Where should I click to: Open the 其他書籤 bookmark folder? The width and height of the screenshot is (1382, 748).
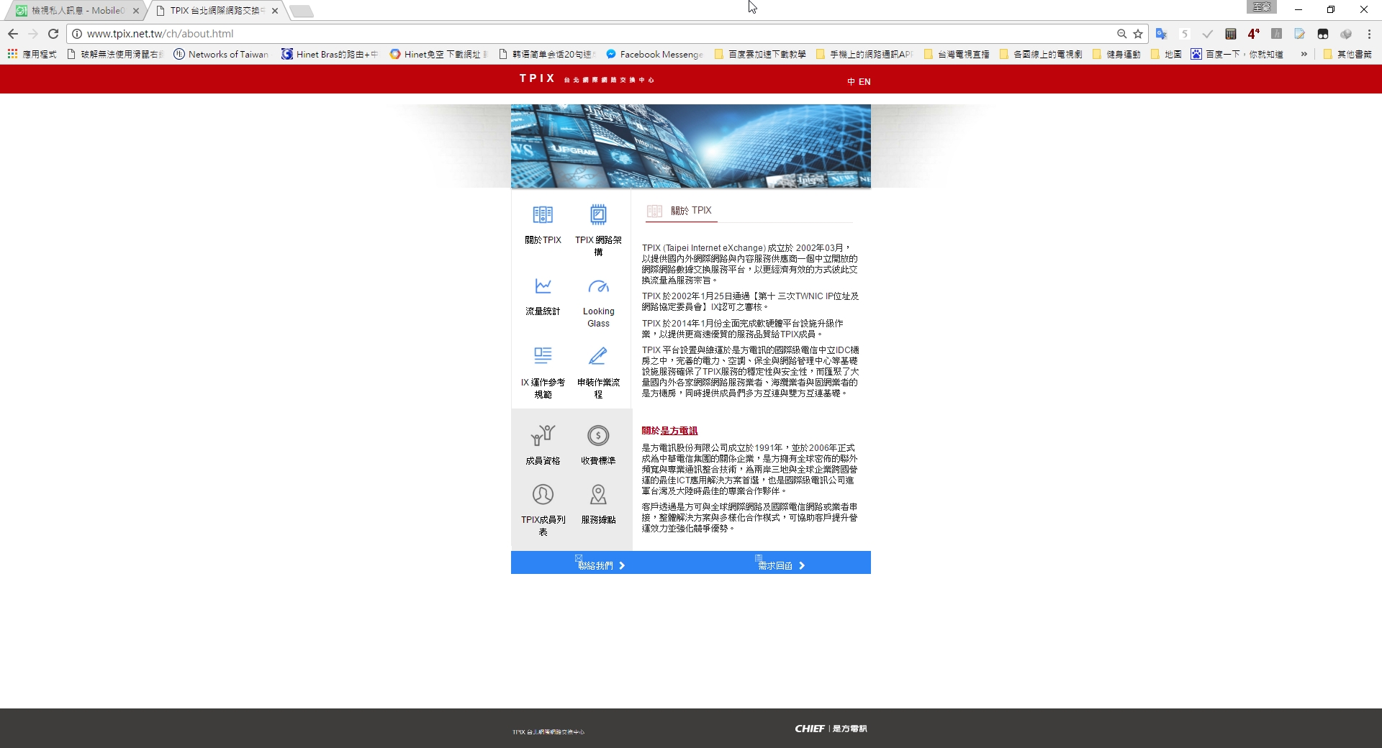[x=1348, y=54]
